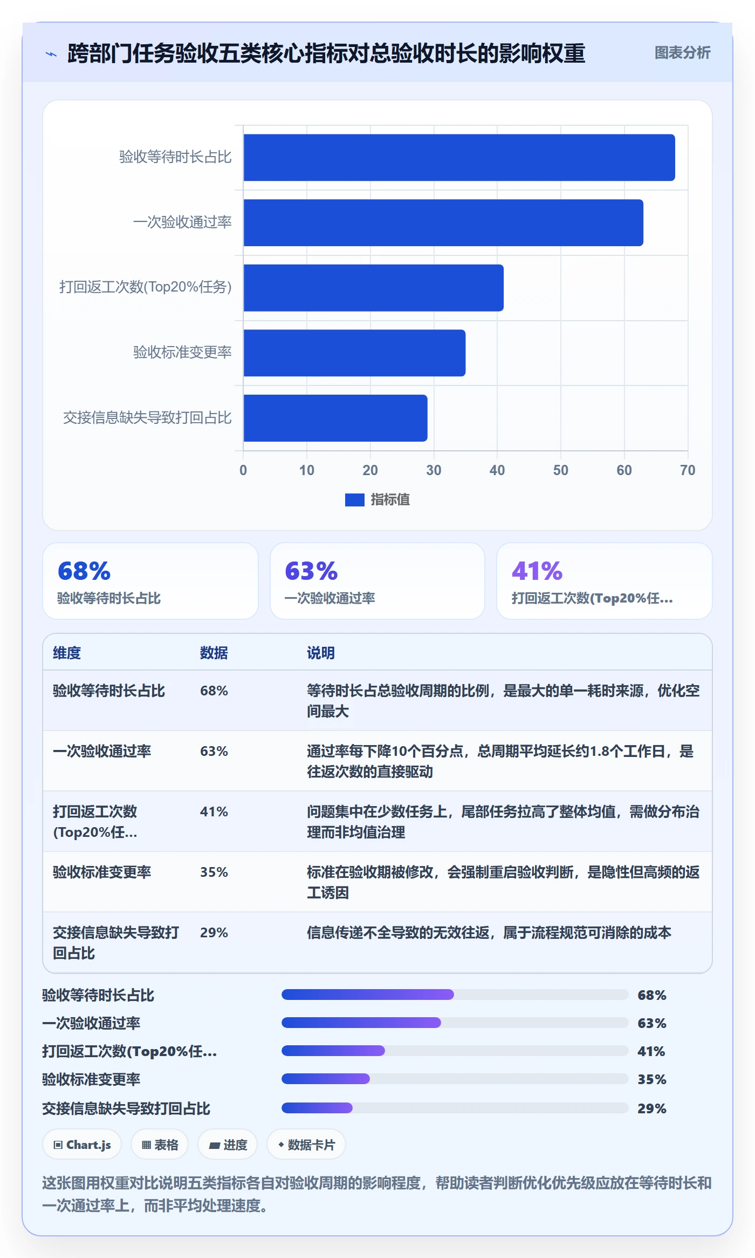Viewport: 755px width, 1258px height.
Task: Open the 63% 一次验收通过率 data card
Action: [377, 581]
